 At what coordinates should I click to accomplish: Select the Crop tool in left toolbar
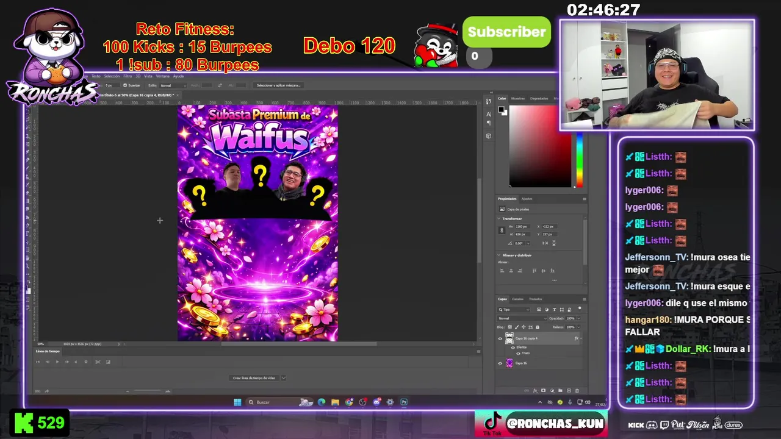pos(27,136)
